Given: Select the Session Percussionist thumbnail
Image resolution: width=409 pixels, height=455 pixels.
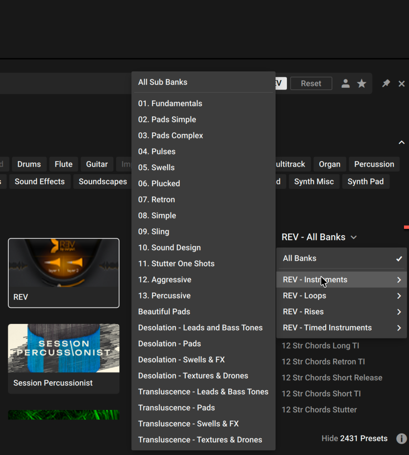Looking at the screenshot, I should coord(64,359).
